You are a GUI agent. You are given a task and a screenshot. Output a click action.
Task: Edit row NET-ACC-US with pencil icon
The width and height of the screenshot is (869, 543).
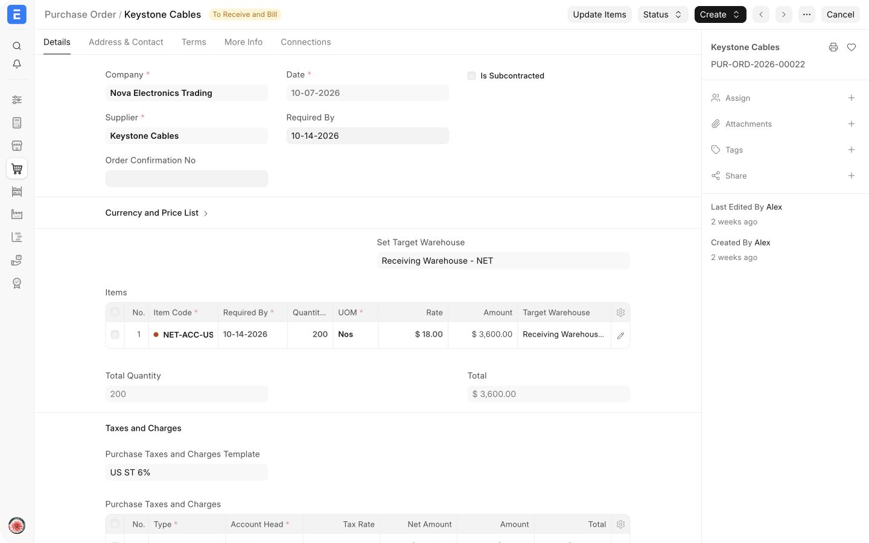(x=620, y=335)
